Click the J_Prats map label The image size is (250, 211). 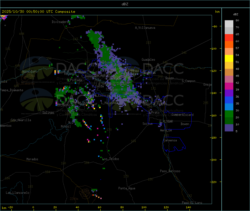pos(154,113)
